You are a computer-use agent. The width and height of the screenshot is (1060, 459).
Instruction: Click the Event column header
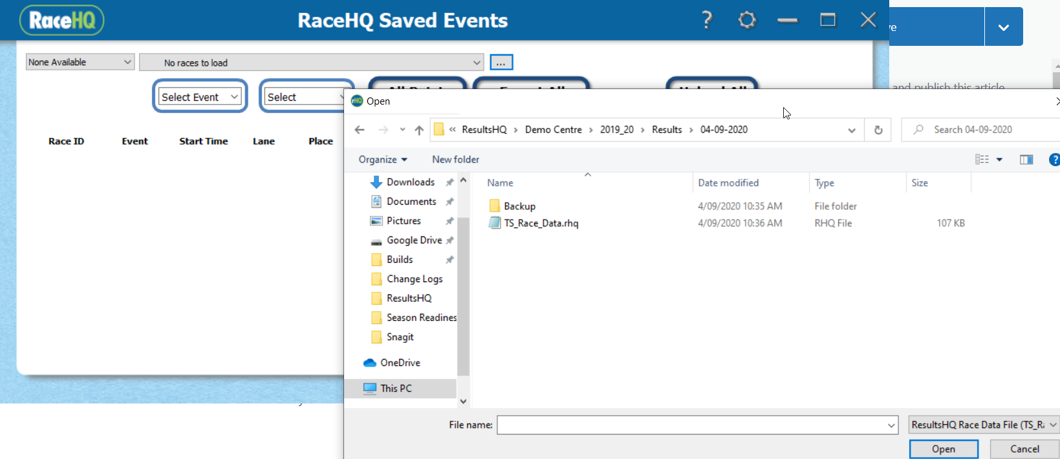(x=135, y=141)
